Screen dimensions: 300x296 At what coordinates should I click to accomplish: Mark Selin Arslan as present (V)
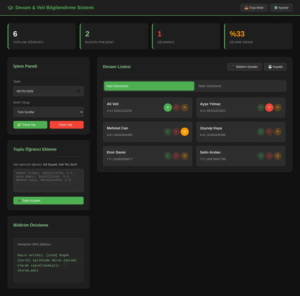coord(261,156)
